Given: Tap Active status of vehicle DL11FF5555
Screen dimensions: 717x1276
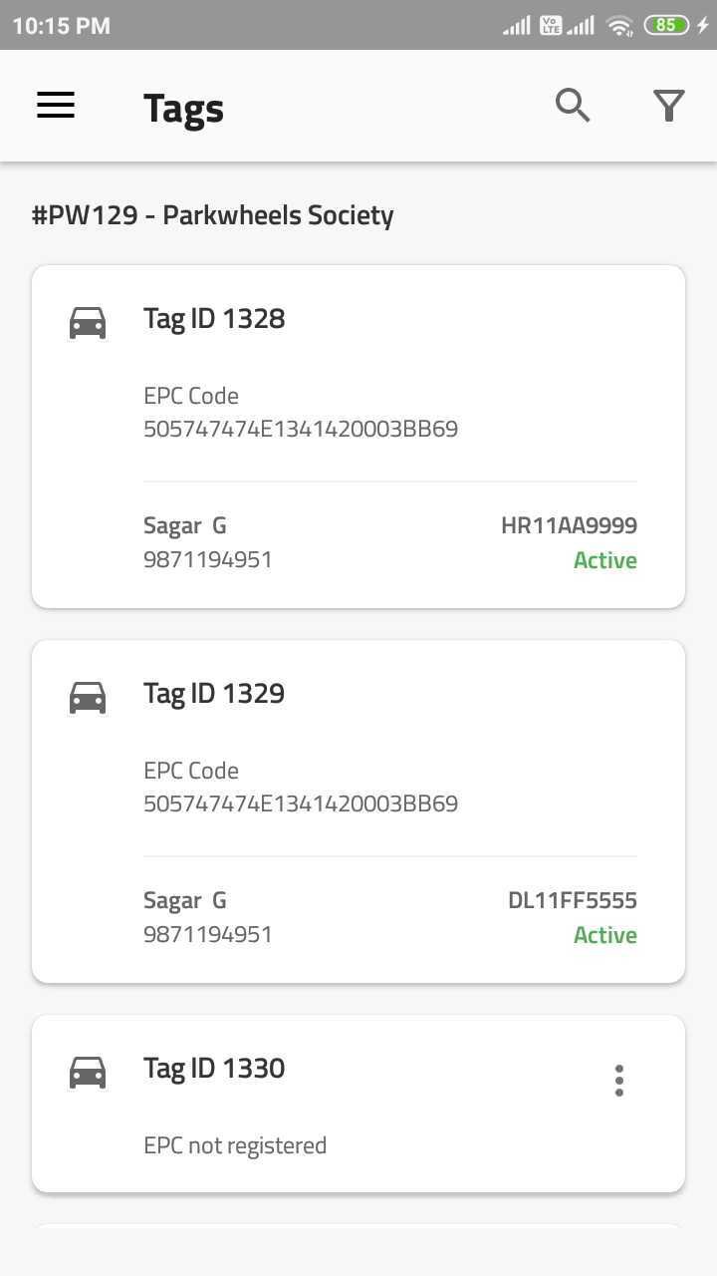Looking at the screenshot, I should (x=604, y=935).
